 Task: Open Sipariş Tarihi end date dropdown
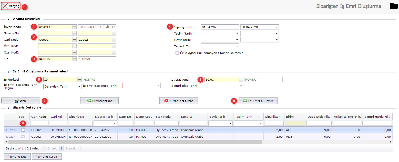pos(277,27)
